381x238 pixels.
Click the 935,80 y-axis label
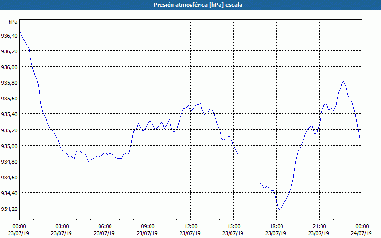9,83
